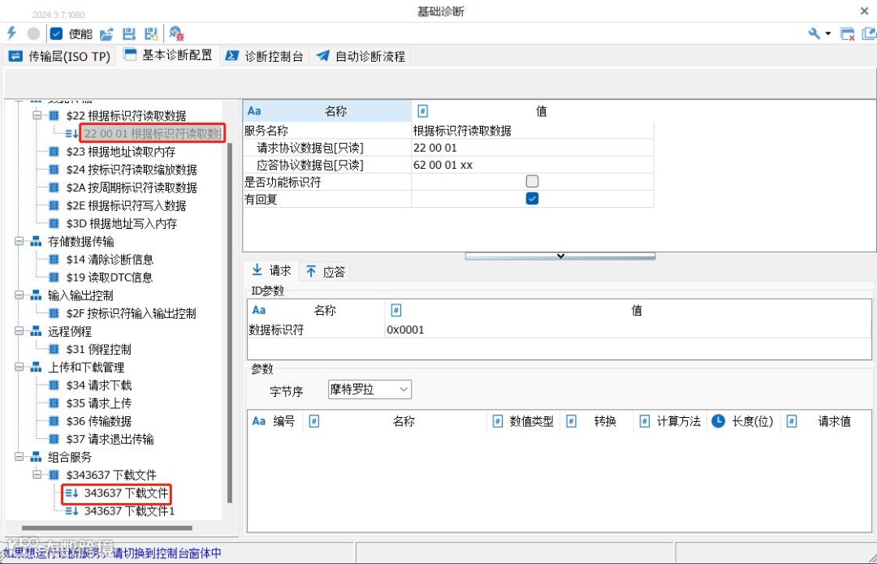877x564 pixels.
Task: Click the open folder load configuration icon
Action: (106, 34)
